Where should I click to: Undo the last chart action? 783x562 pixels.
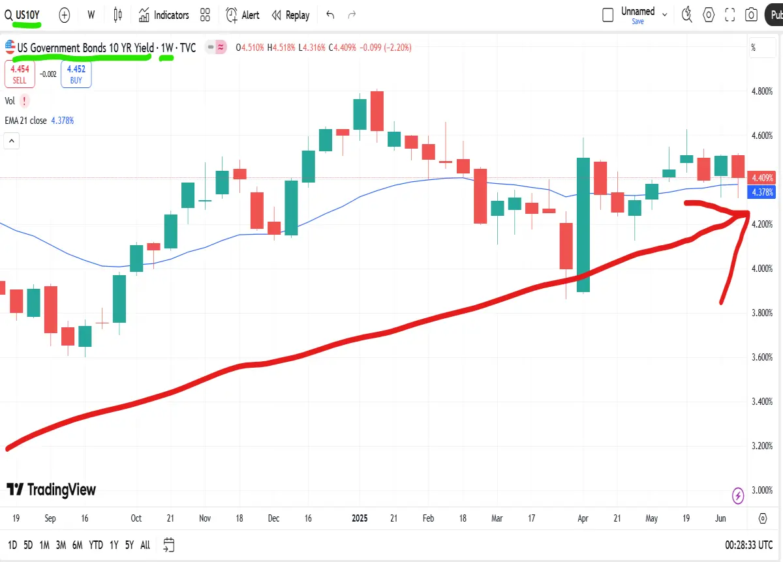(x=330, y=15)
